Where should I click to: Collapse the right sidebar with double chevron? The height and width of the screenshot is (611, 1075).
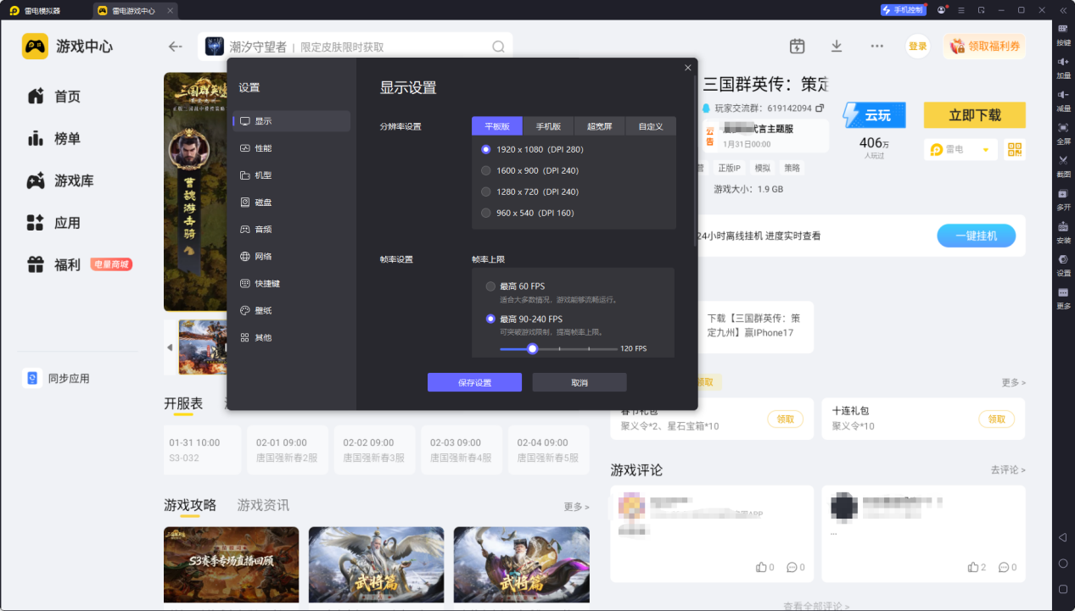click(1062, 10)
